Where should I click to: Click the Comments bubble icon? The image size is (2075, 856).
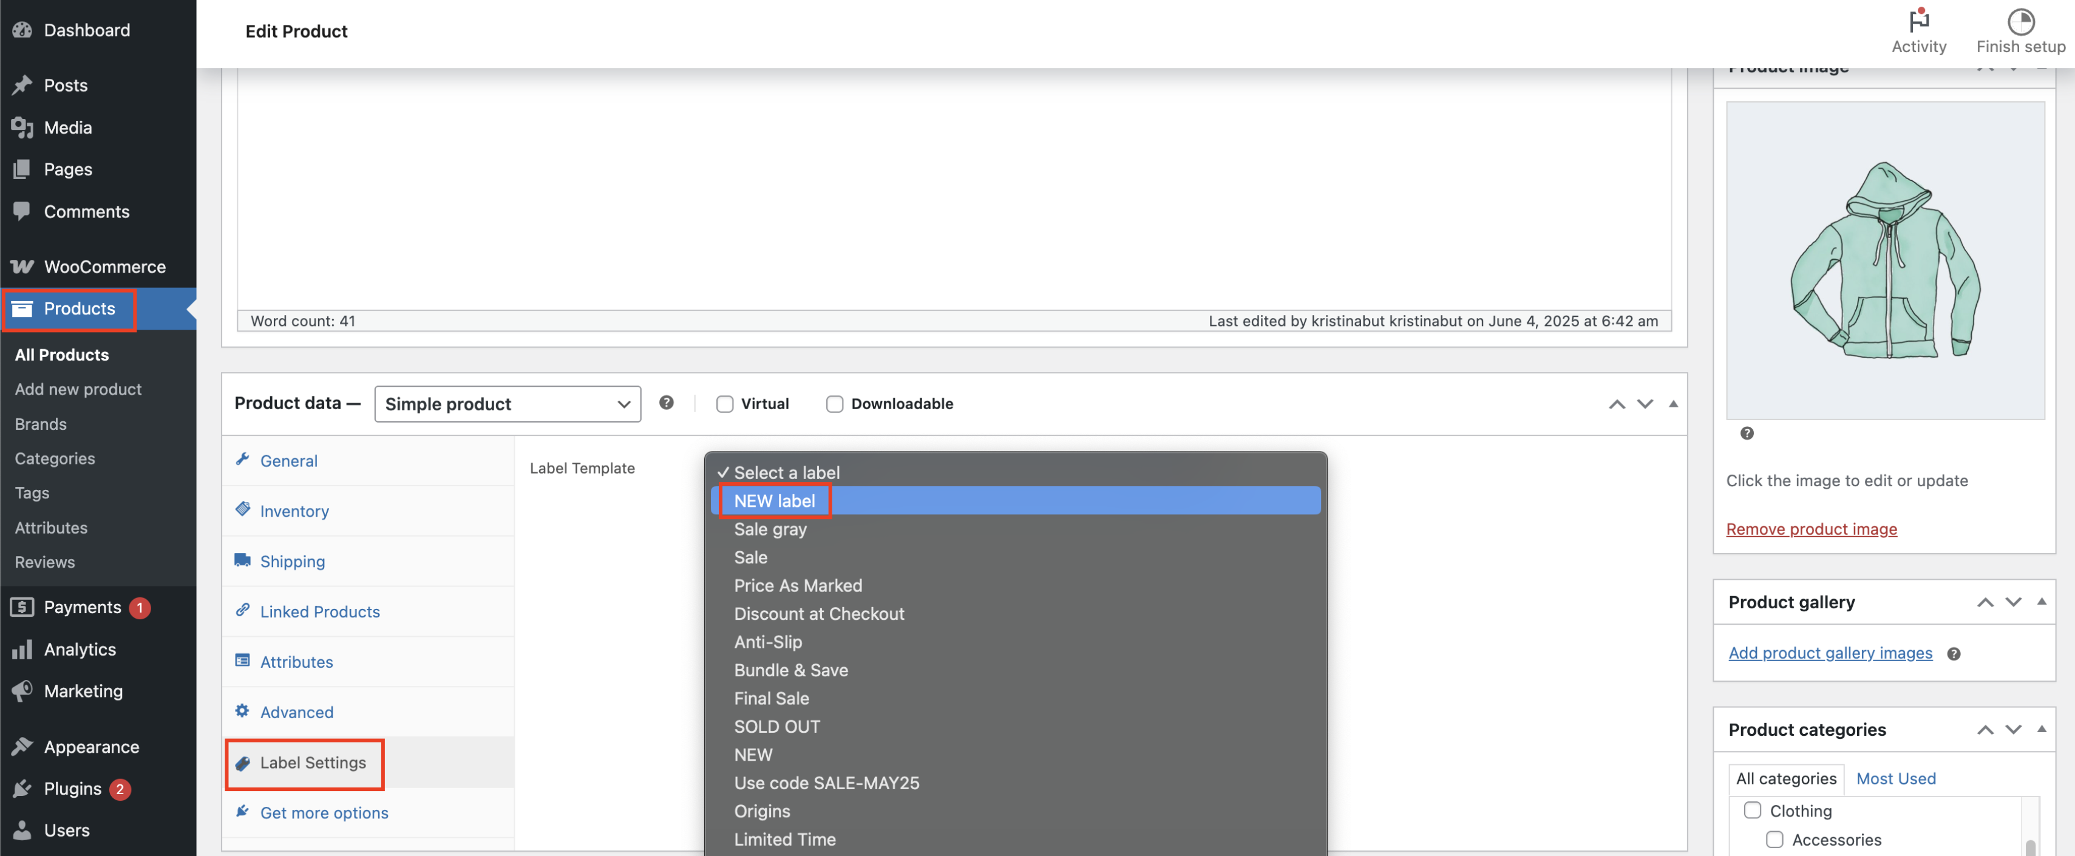tap(22, 211)
